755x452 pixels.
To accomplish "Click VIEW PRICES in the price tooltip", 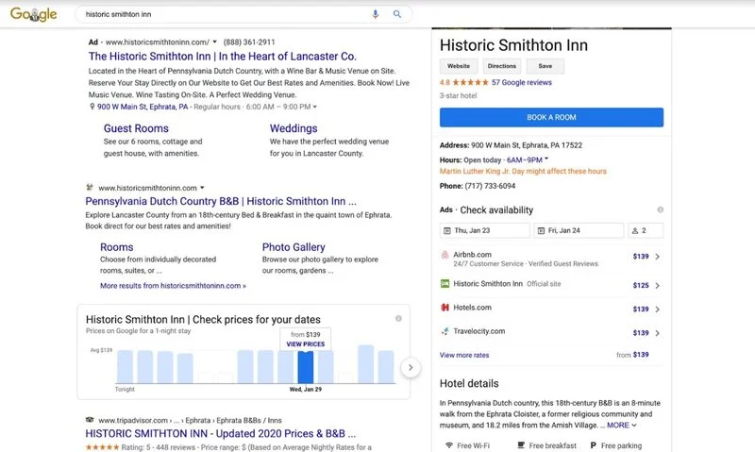I will pyautogui.click(x=305, y=344).
